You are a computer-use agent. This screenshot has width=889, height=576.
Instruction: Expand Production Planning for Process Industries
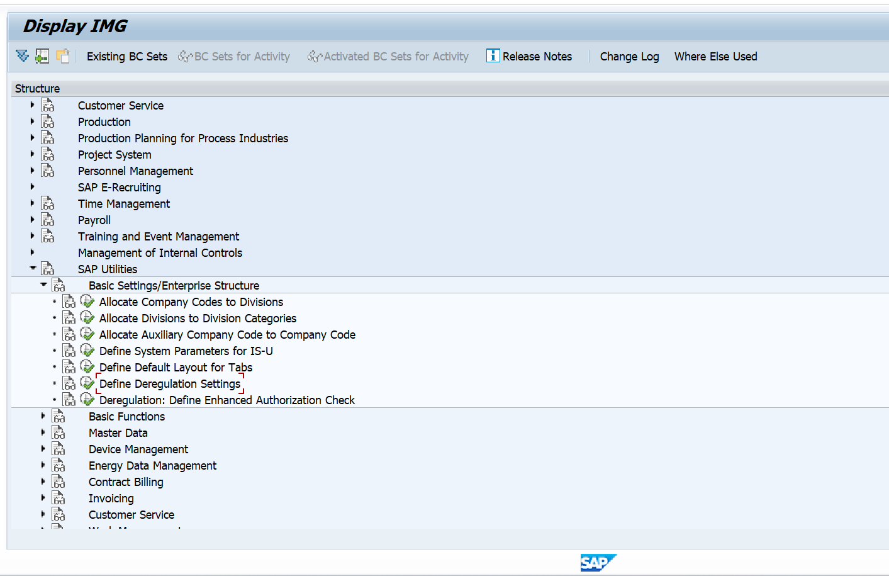tap(32, 138)
